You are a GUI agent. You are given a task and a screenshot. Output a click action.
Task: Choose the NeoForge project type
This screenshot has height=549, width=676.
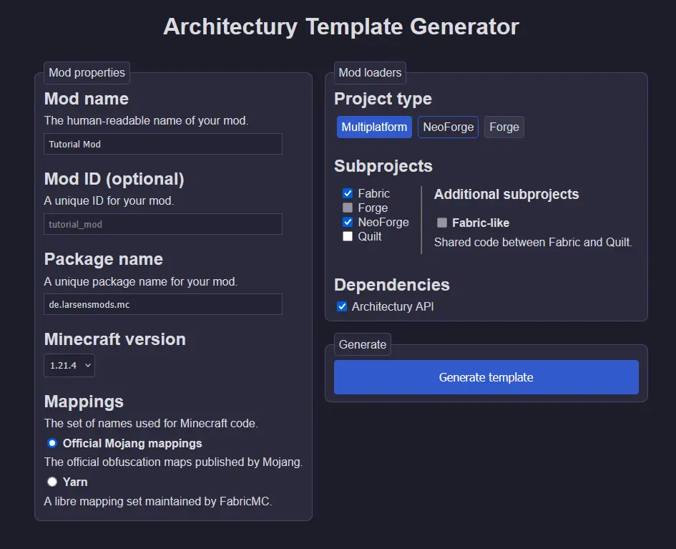(448, 127)
